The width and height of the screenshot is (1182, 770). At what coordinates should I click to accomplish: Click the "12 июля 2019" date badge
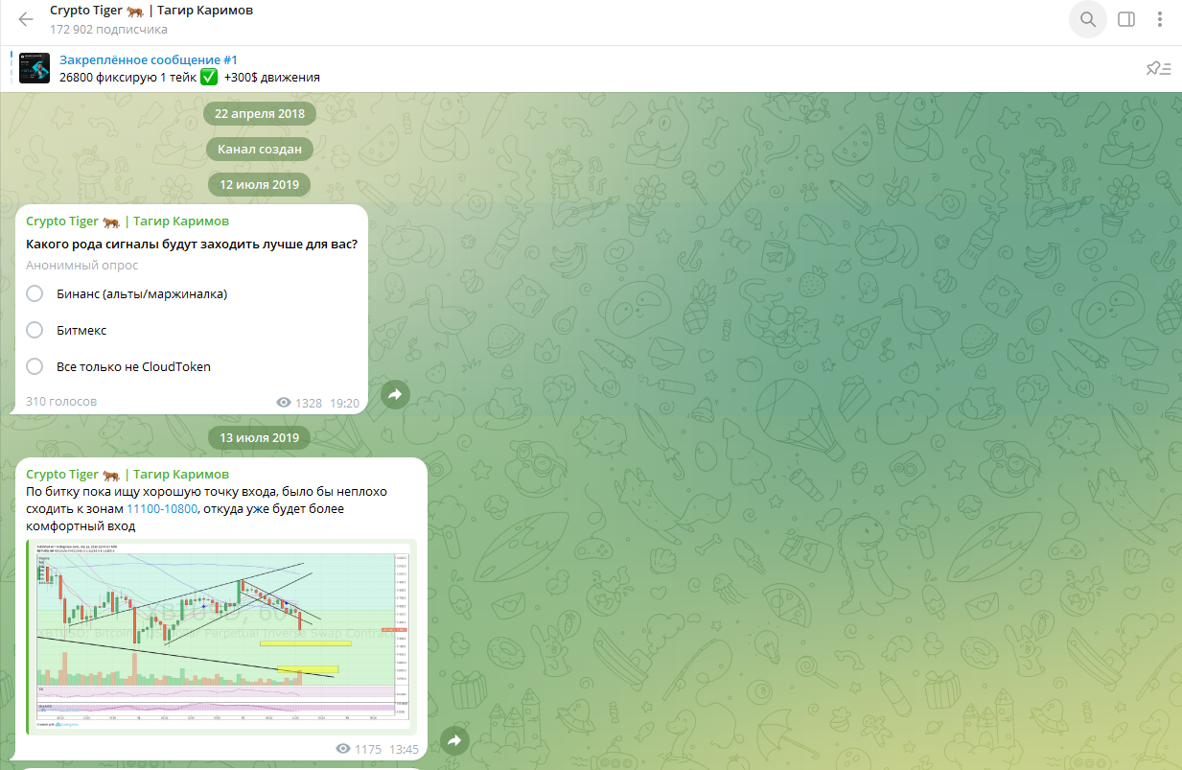[x=260, y=184]
